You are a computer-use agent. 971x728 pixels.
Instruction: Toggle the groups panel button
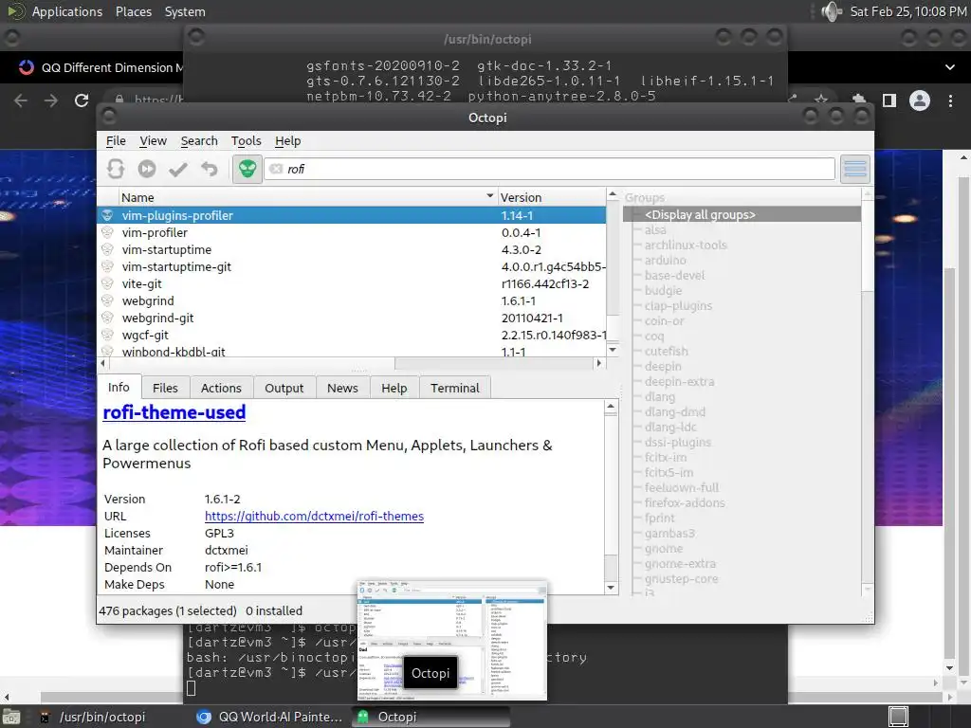pos(855,169)
